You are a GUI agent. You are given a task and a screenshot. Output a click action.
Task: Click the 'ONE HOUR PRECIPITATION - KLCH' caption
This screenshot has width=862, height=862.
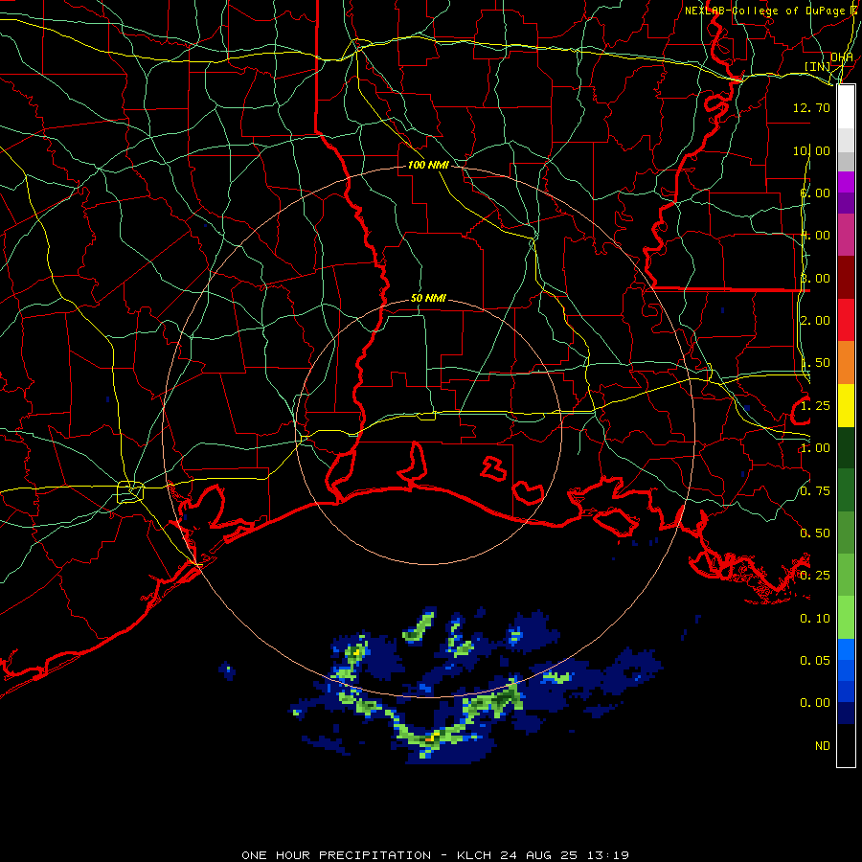368,855
